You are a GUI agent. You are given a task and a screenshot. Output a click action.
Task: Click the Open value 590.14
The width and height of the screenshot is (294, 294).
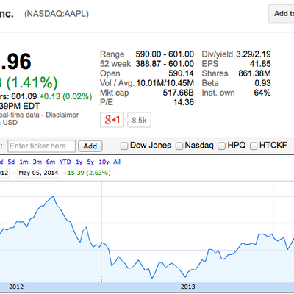click(181, 73)
